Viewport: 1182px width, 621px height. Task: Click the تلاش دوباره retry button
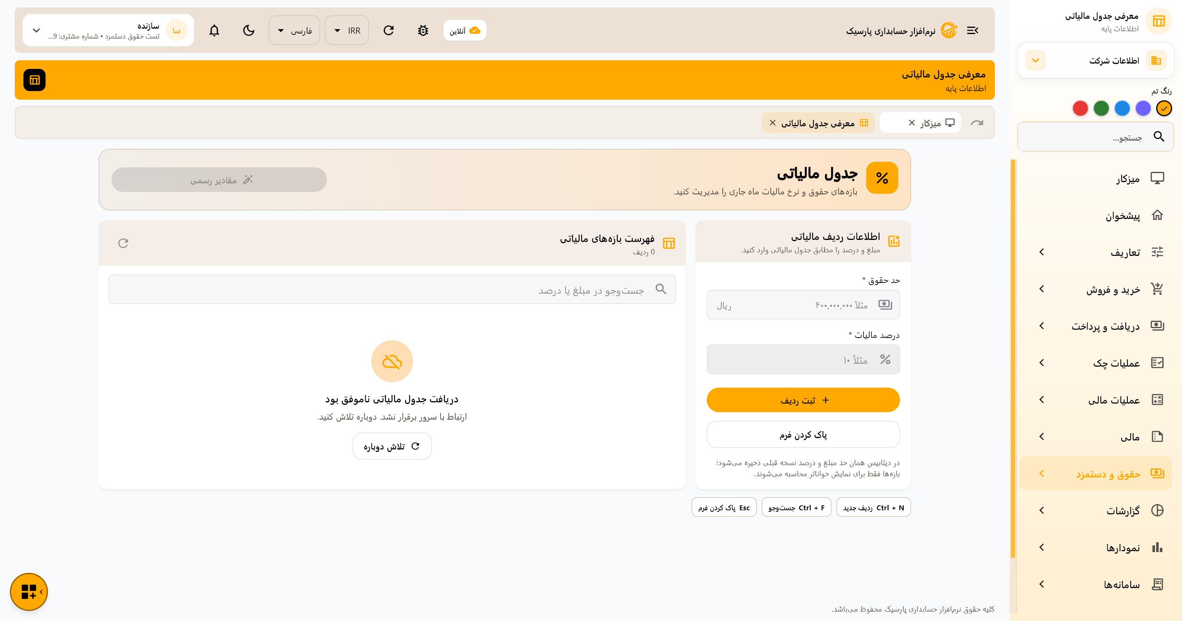tap(392, 446)
